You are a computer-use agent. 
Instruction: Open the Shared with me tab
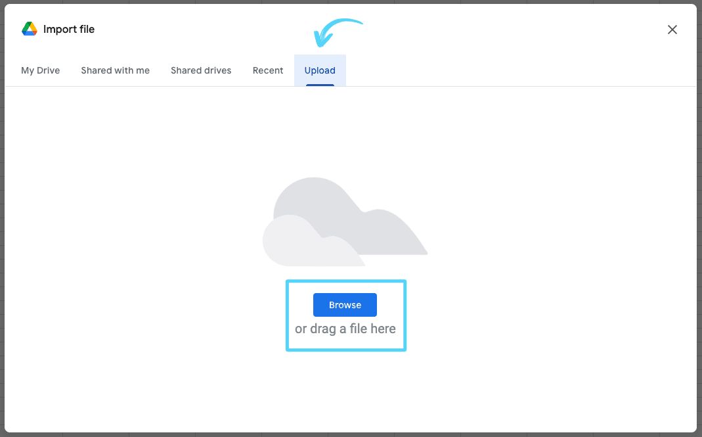115,70
